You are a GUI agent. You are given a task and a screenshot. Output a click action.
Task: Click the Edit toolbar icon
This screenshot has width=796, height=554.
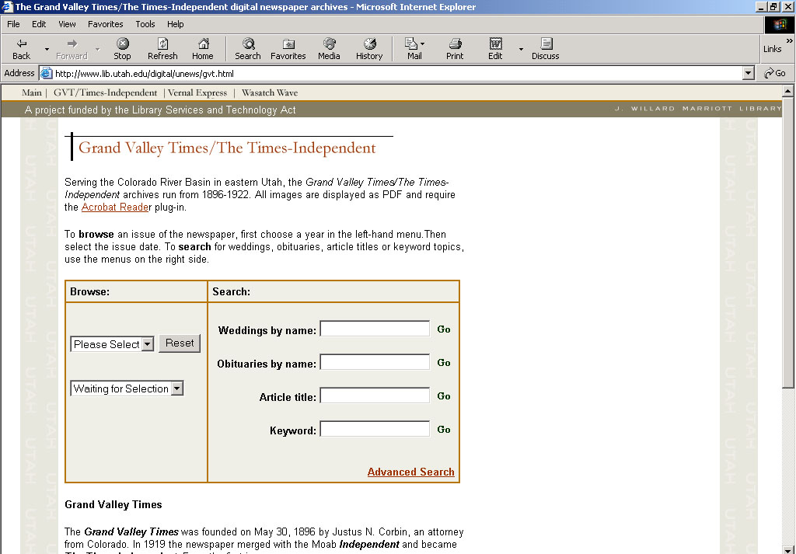point(495,49)
